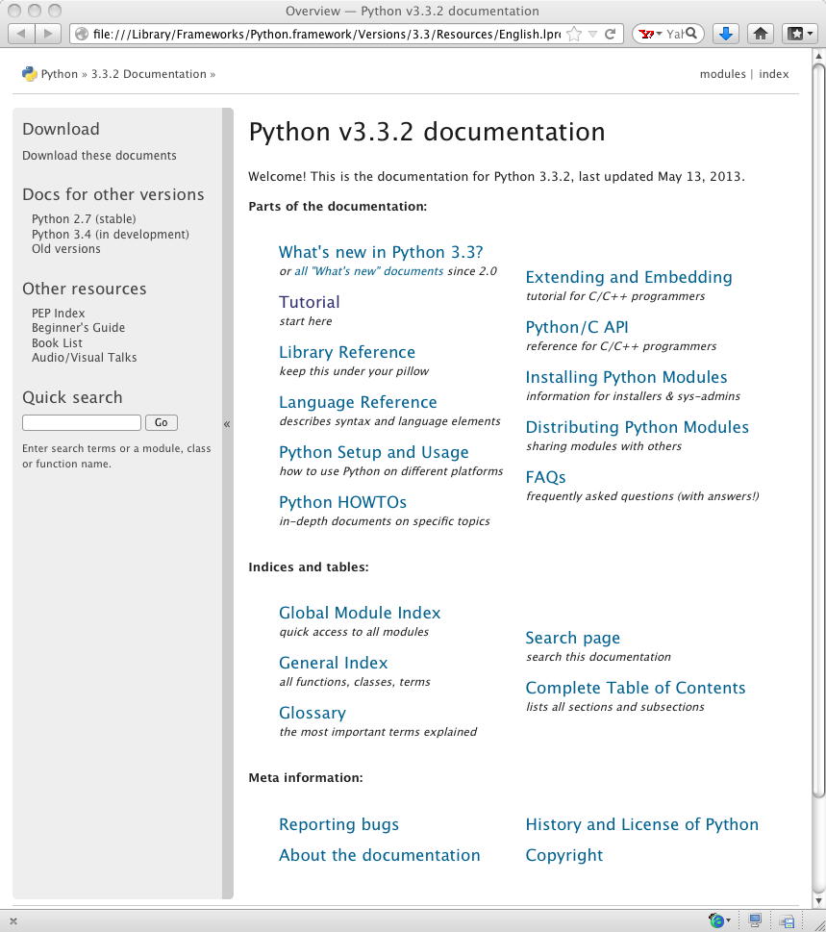Focus the Quick search text field
This screenshot has height=932, width=826.
pos(82,422)
